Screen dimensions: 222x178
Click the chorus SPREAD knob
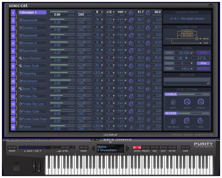[201, 102]
